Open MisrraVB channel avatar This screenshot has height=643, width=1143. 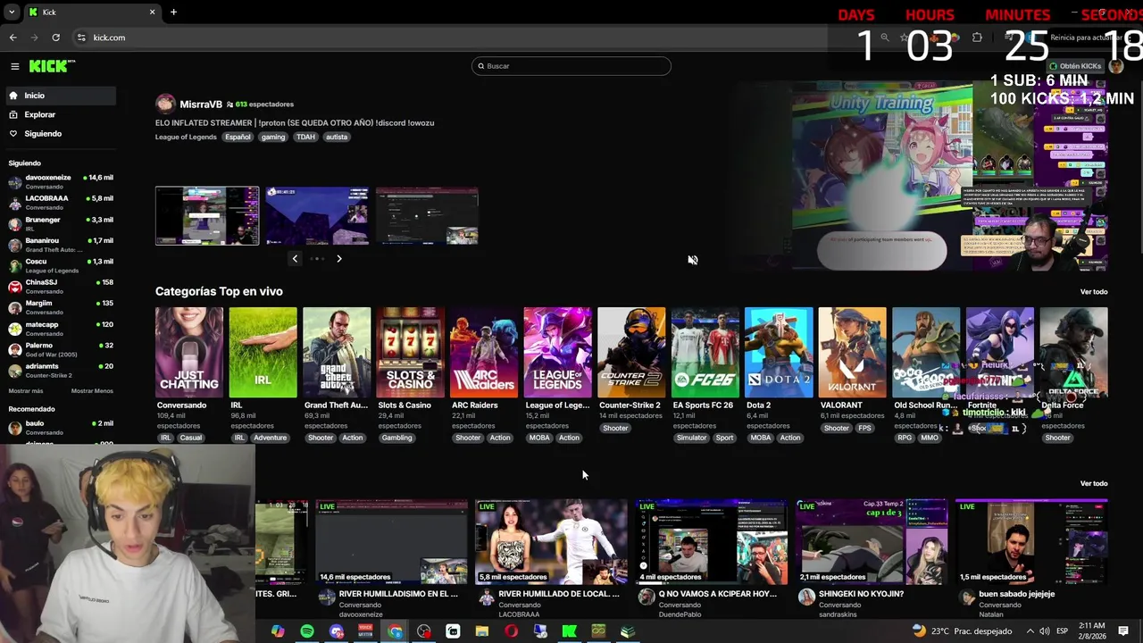tap(165, 104)
